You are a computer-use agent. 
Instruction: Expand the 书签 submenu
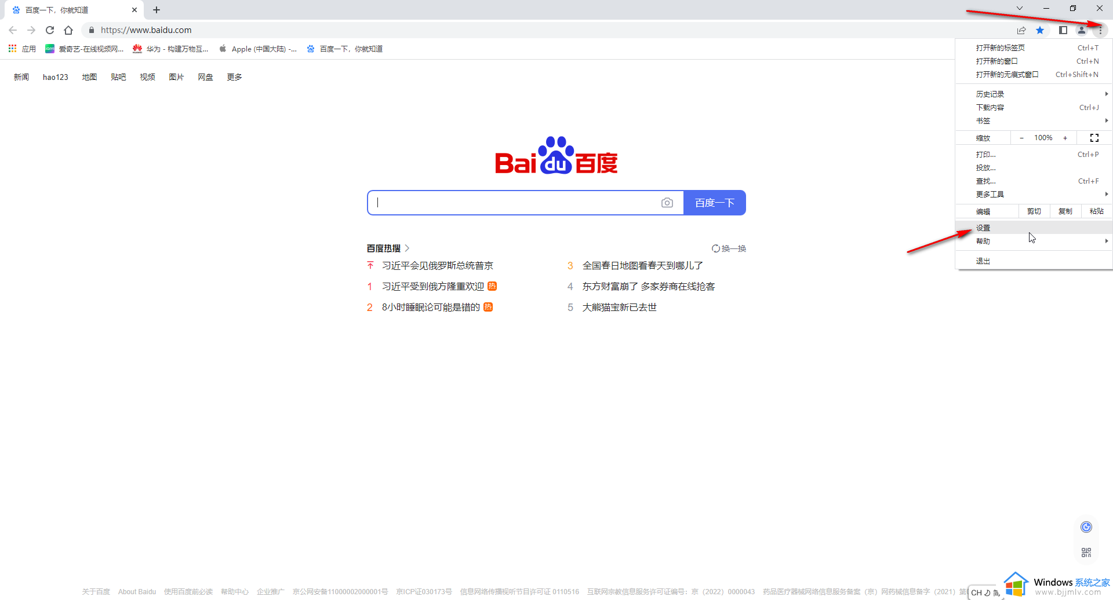(x=1034, y=121)
